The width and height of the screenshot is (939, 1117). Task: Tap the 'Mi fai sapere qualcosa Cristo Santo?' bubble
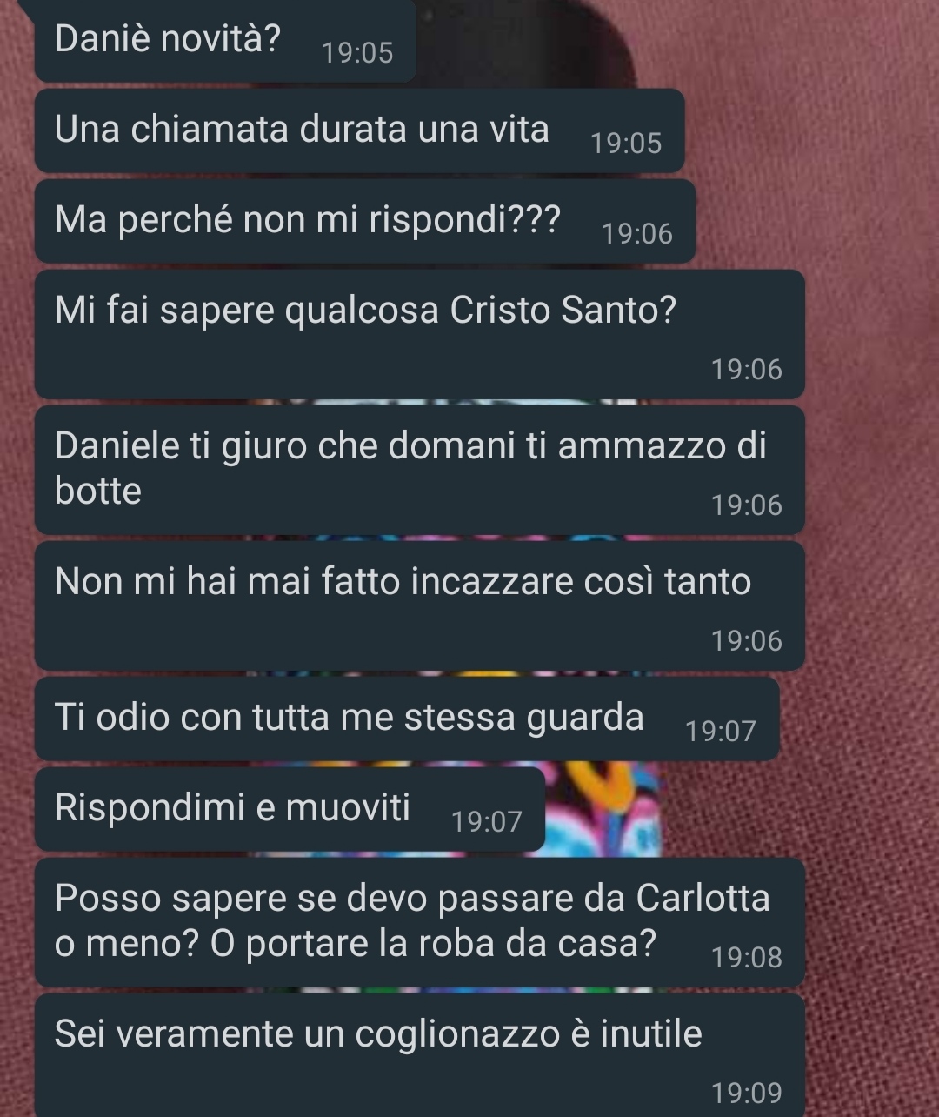419,334
